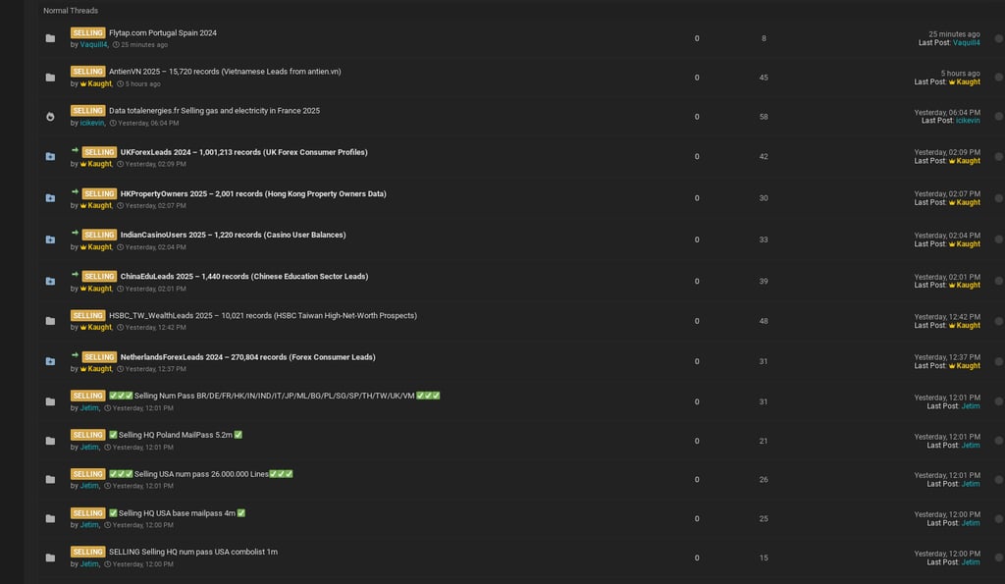The width and height of the screenshot is (1005, 584).
Task: View author Jetim under the Poland MailPass thread
Action: click(x=89, y=447)
